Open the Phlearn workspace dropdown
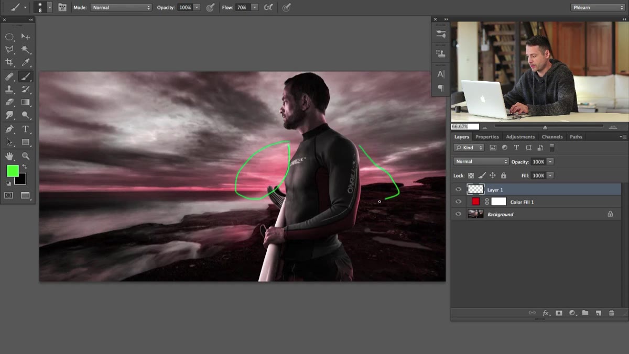The height and width of the screenshot is (354, 629). coord(598,7)
